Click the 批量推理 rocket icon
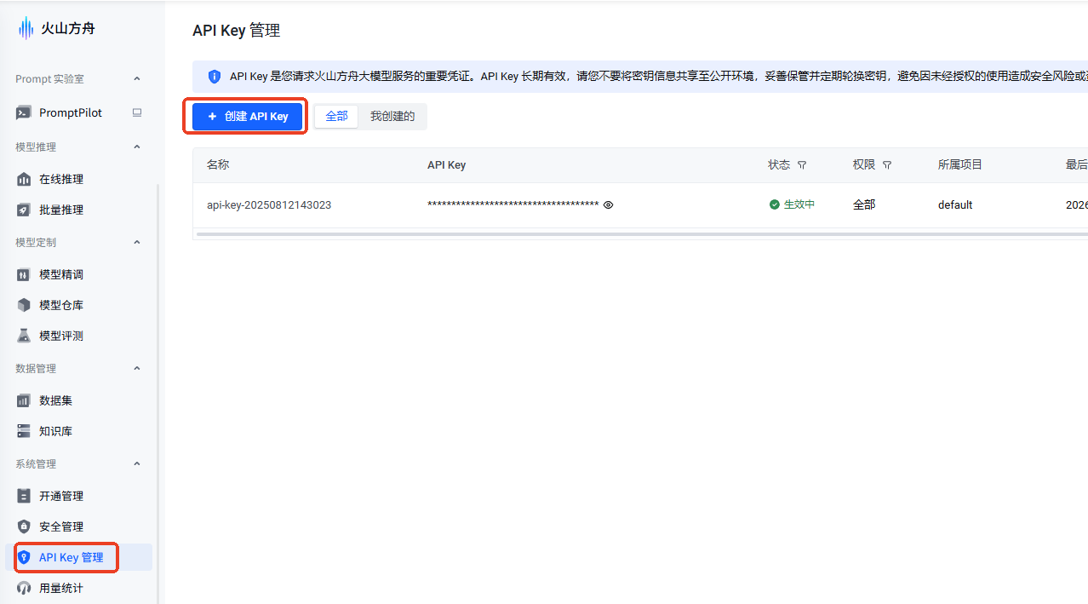Screen dimensions: 1088x604 [x=24, y=210]
